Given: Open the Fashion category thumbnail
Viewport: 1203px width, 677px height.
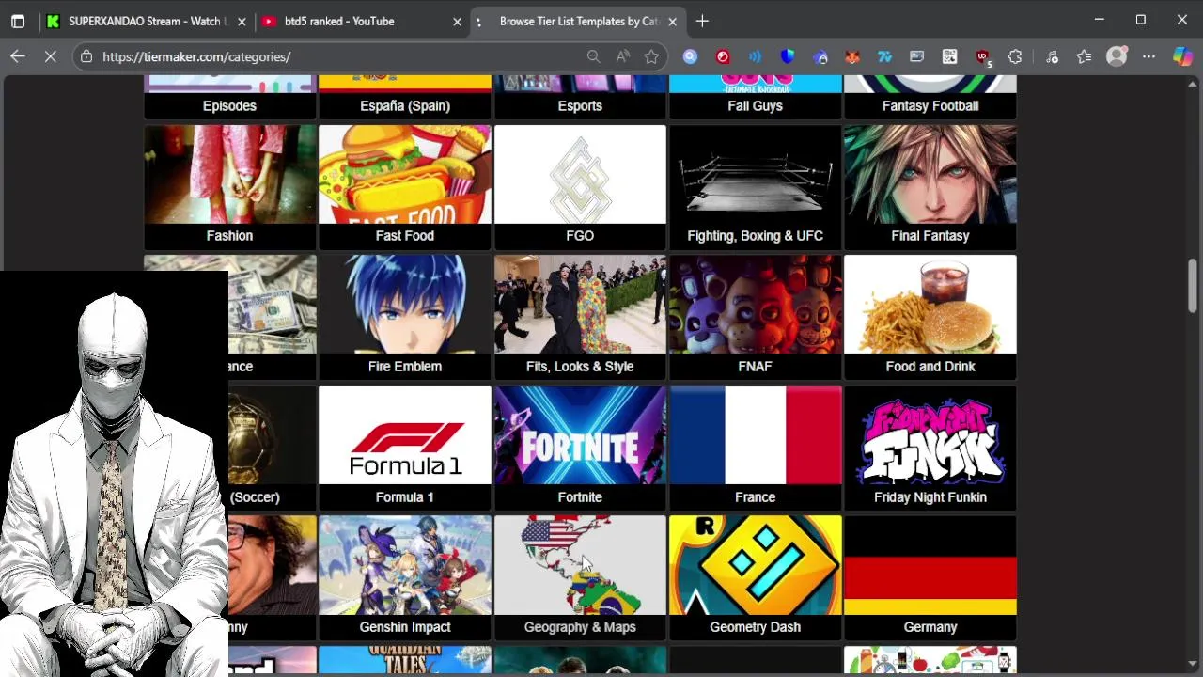Looking at the screenshot, I should point(229,175).
